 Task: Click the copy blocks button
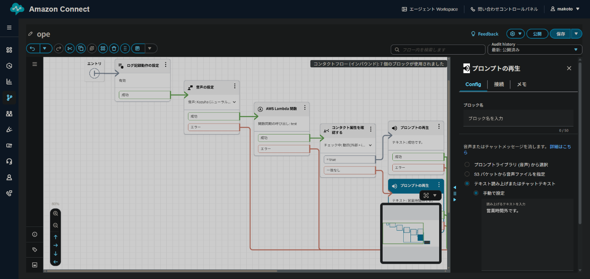click(81, 48)
